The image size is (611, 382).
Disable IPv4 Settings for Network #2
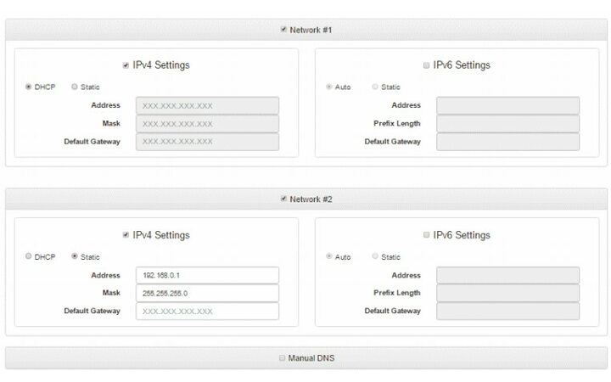[x=126, y=235]
